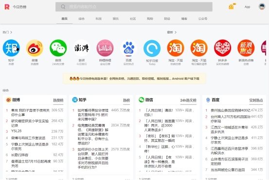Switch to the 财经 tab
The height and width of the screenshot is (180, 269).
point(167,18)
